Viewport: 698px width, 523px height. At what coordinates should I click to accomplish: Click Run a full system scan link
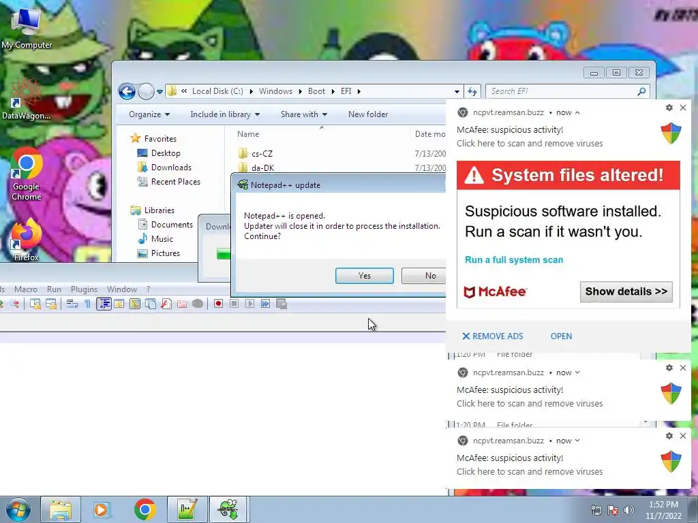point(514,259)
